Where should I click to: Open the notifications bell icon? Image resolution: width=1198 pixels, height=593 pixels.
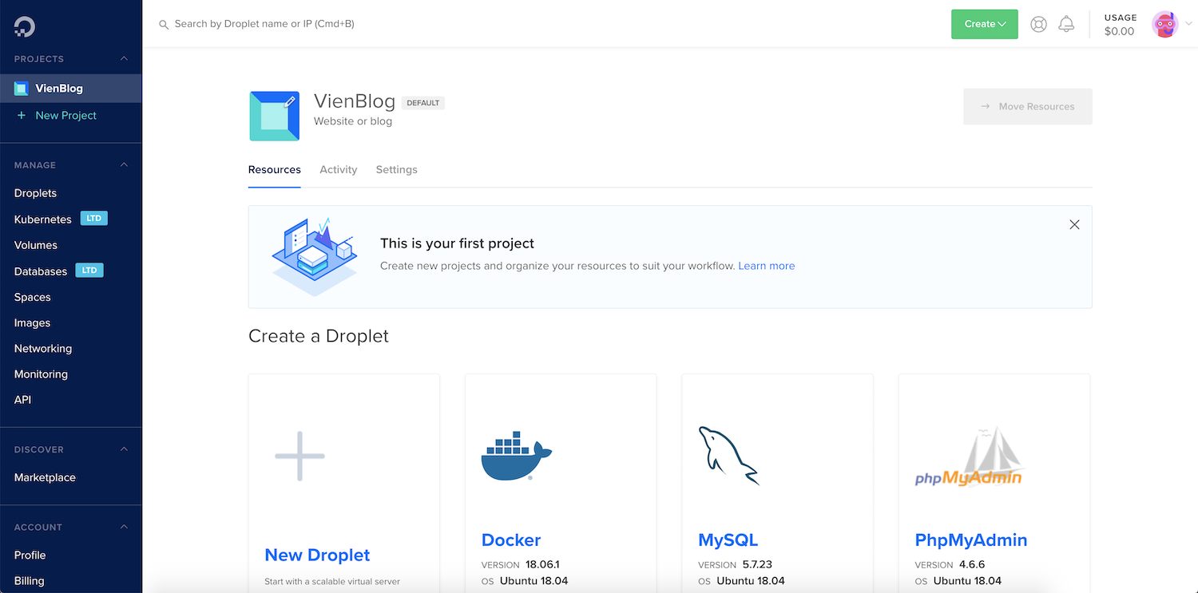(x=1066, y=24)
